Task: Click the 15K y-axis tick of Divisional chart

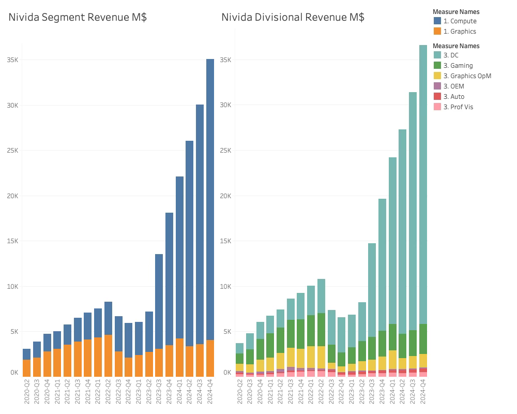Action: [226, 241]
